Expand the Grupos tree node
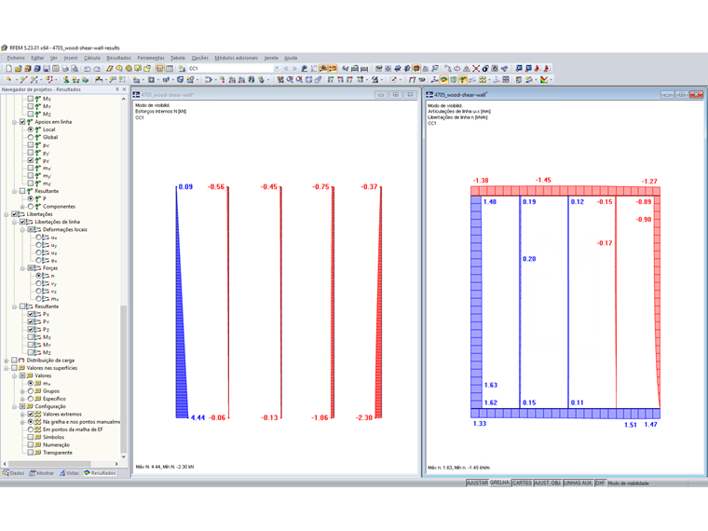 pyautogui.click(x=22, y=391)
